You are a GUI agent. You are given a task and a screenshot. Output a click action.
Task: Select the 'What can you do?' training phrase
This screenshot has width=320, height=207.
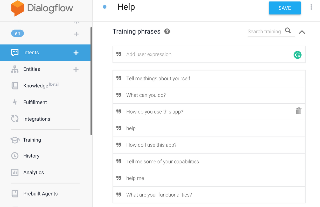(146, 95)
